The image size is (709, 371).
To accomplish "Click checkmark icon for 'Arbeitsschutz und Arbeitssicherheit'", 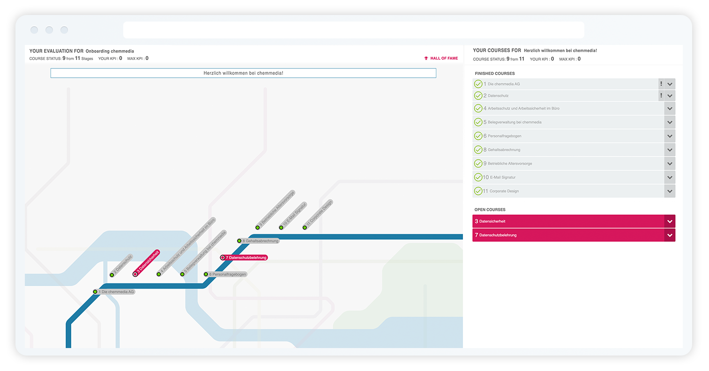I will coord(478,108).
